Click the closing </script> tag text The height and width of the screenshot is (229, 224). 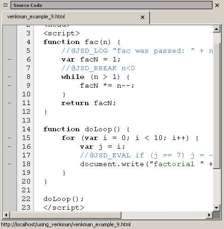pos(64,208)
